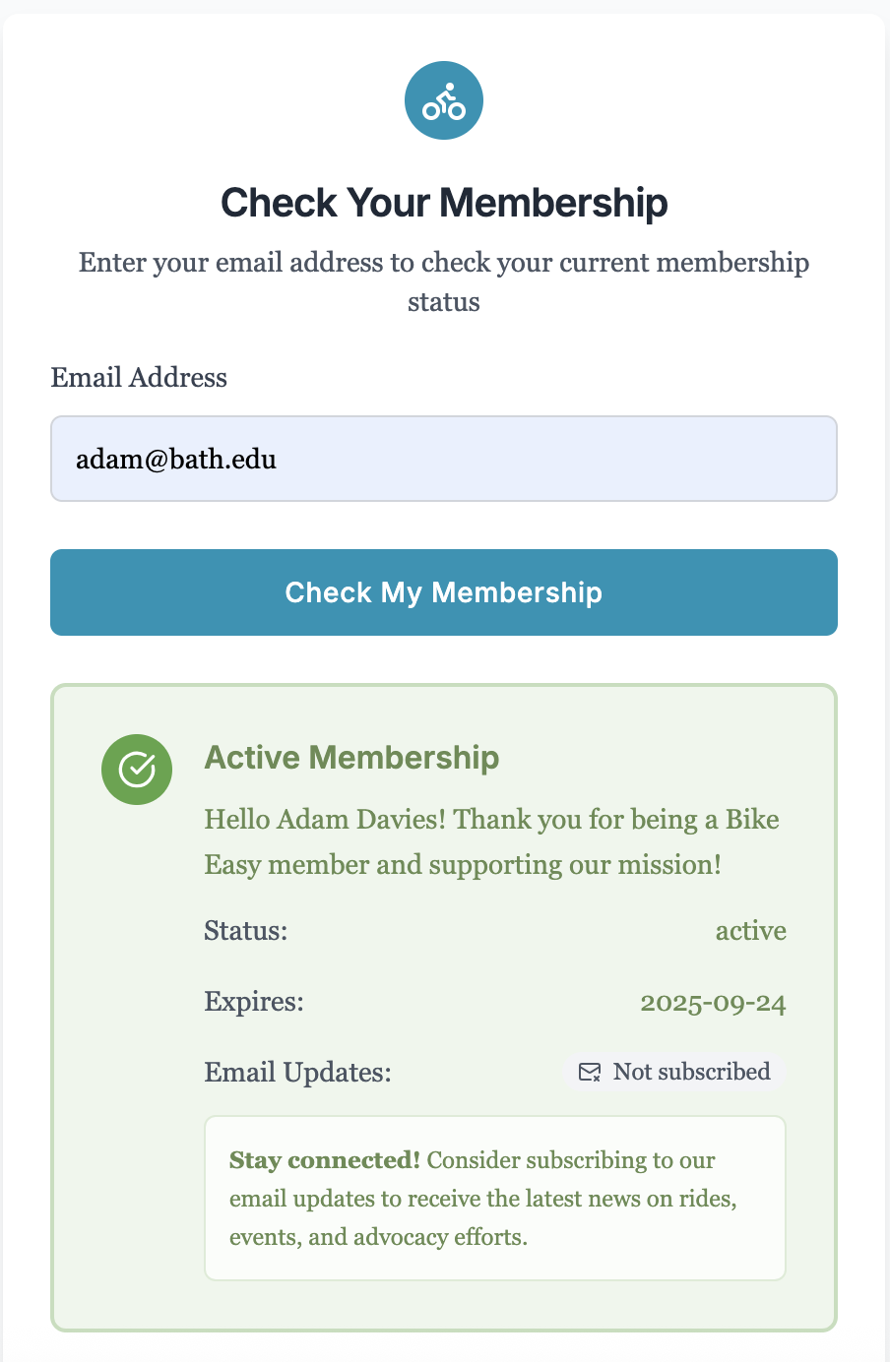Click the Check My Membership button
This screenshot has width=890, height=1362.
point(444,592)
